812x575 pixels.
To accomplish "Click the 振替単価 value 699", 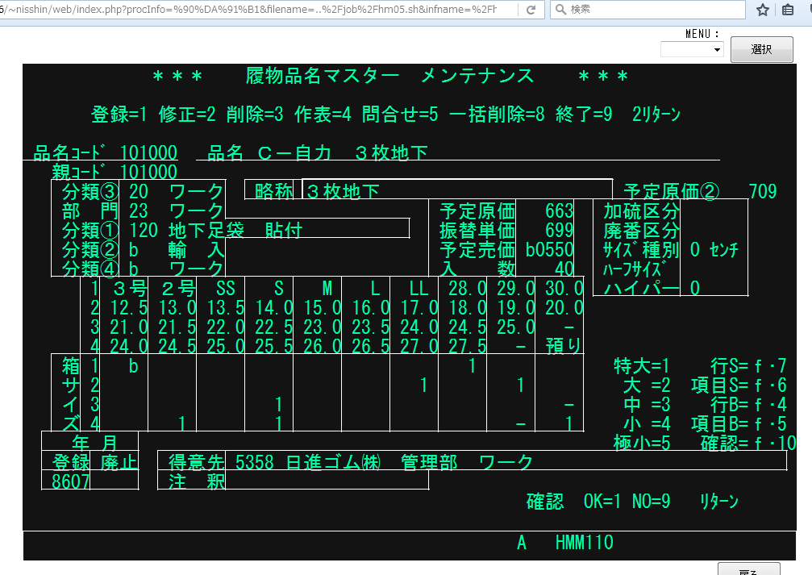I will click(559, 230).
